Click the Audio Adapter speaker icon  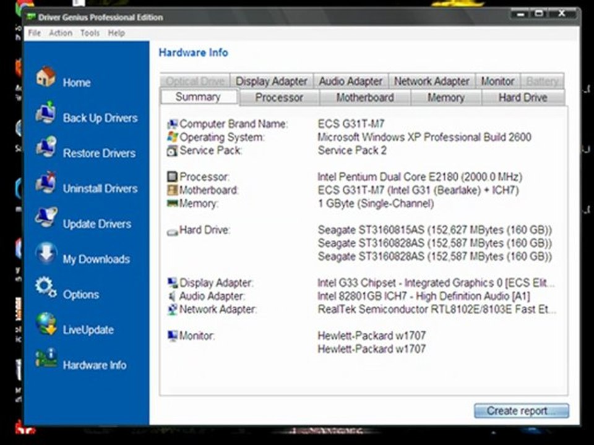pyautogui.click(x=173, y=296)
